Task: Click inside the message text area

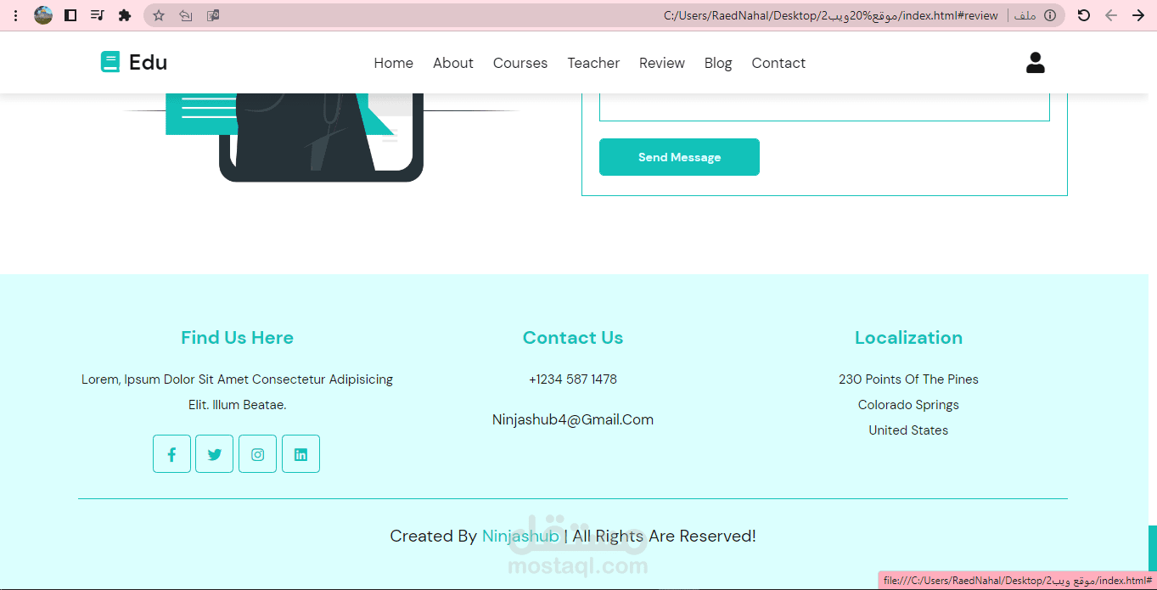Action: pos(824,107)
